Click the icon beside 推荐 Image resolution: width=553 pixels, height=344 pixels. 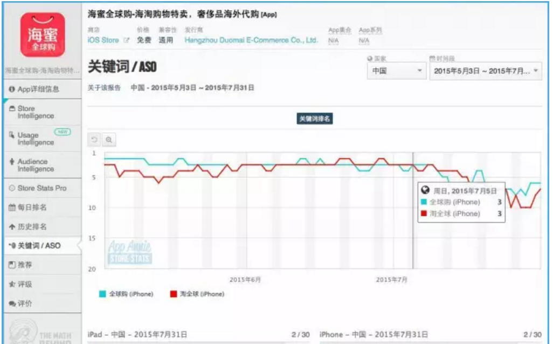tap(12, 265)
